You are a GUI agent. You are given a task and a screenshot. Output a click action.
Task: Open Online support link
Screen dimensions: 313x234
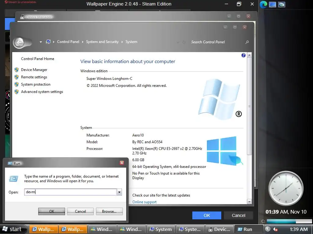(144, 202)
